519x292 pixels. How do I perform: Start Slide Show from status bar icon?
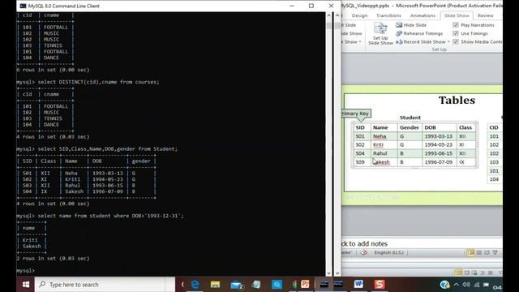click(x=495, y=252)
